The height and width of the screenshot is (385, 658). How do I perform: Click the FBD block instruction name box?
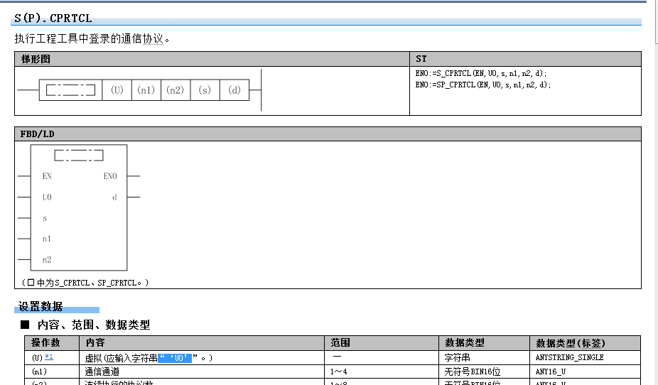pyautogui.click(x=79, y=155)
